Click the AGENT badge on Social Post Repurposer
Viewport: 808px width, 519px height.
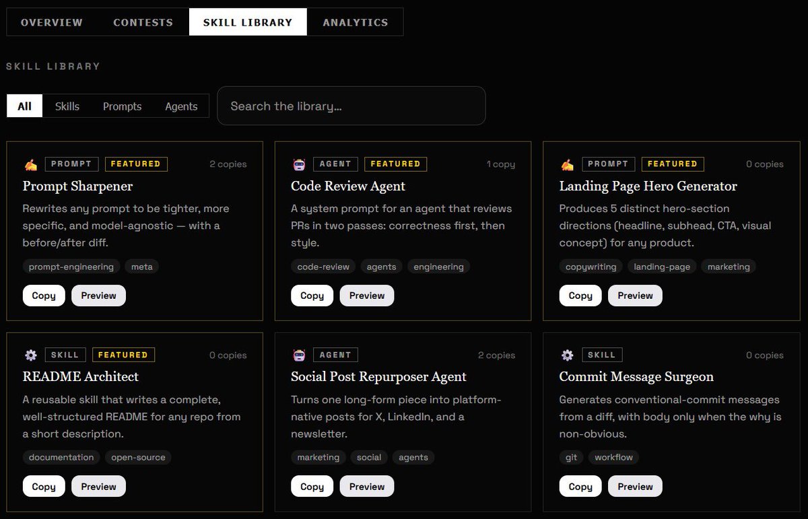335,355
